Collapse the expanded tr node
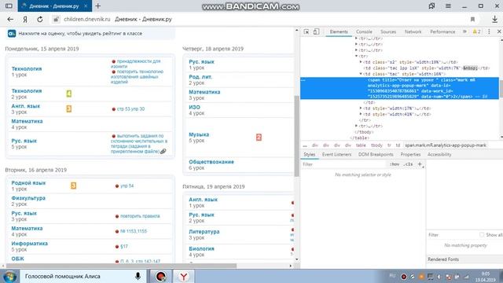The width and height of the screenshot is (503, 283). (x=356, y=56)
